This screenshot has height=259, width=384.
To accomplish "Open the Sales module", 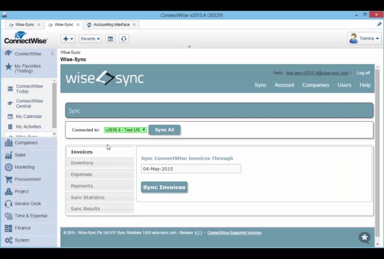I will coord(29,155).
